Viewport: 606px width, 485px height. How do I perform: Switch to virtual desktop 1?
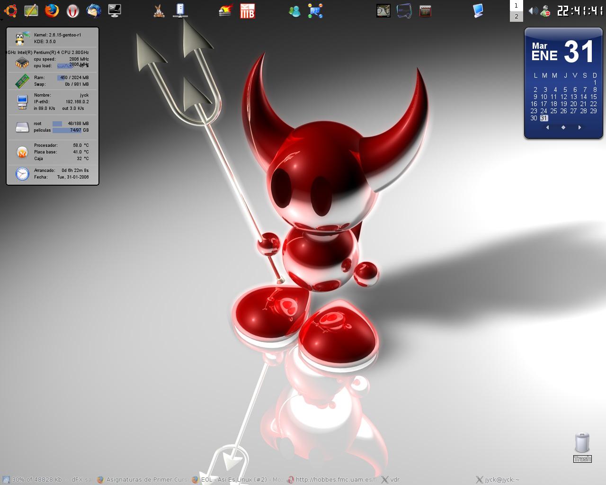point(516,6)
